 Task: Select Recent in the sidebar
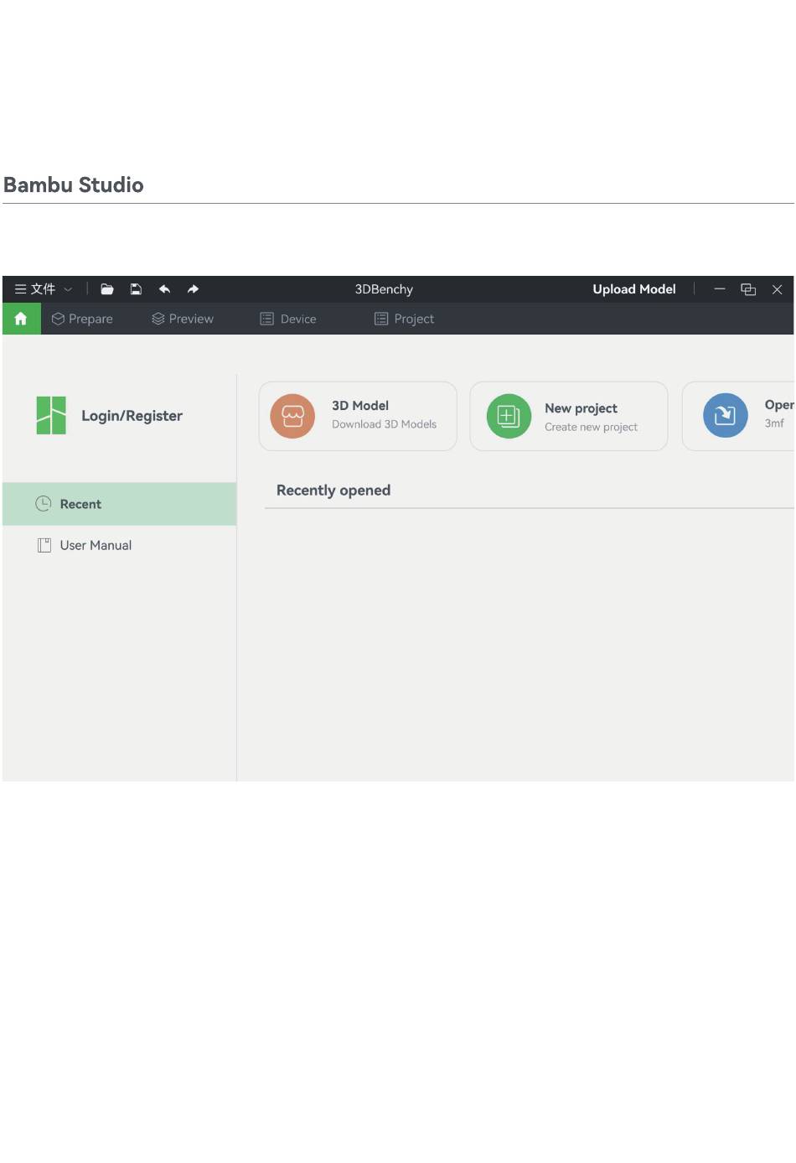119,504
